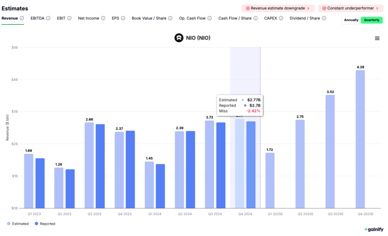Switch to Op. Cash Flow tab
This screenshot has width=388, height=236.
(192, 18)
